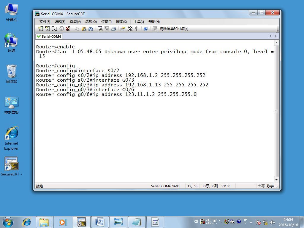
Task: Show hidden tray icons arrow
Action: (x=251, y=222)
